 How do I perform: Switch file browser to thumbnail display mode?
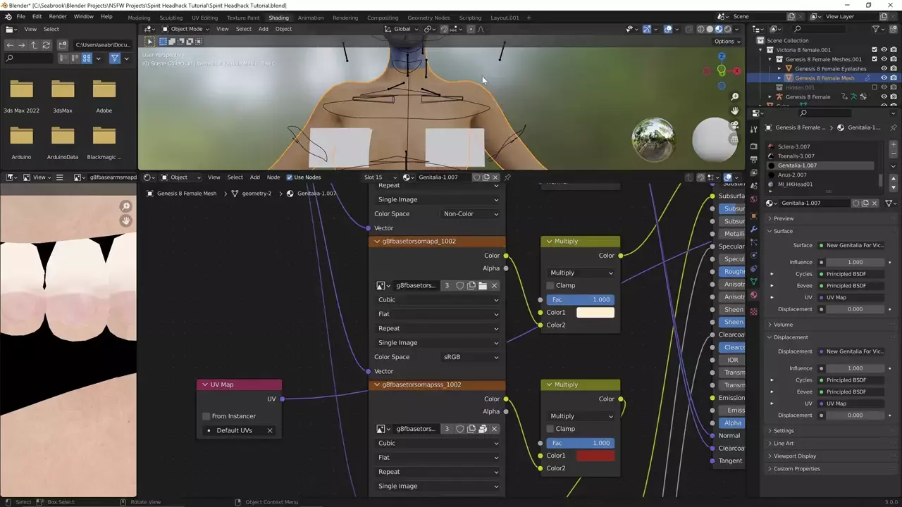click(x=87, y=58)
